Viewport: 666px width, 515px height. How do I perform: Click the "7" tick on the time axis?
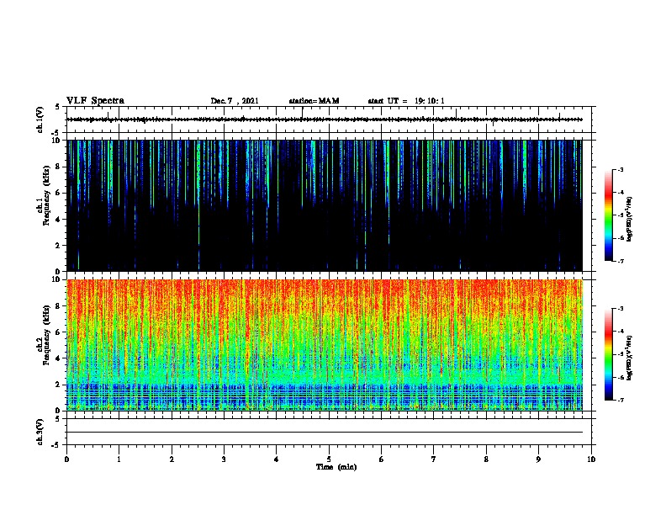[x=434, y=459]
